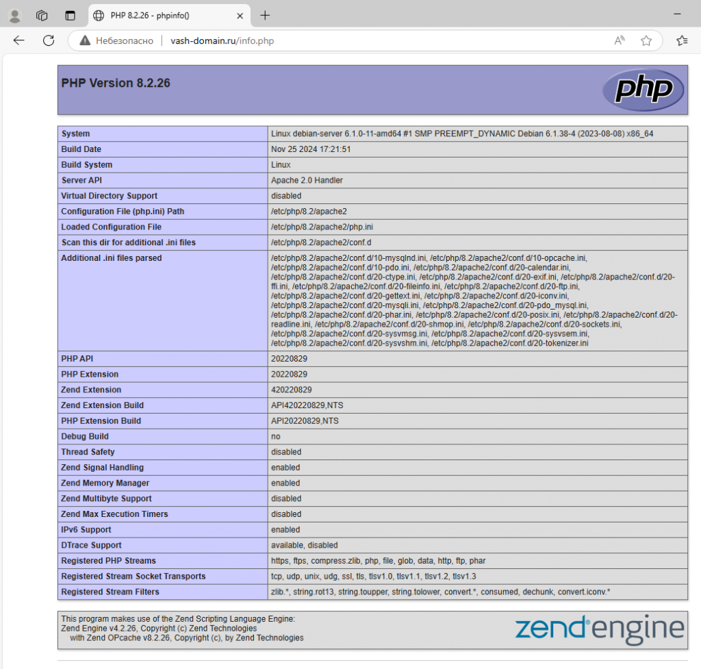This screenshot has height=669, width=701.
Task: Click the 'Zend Memory Manager' label
Action: pos(105,483)
